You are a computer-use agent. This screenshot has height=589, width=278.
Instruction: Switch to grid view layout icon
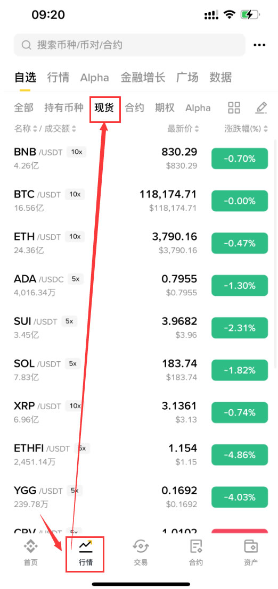point(234,107)
